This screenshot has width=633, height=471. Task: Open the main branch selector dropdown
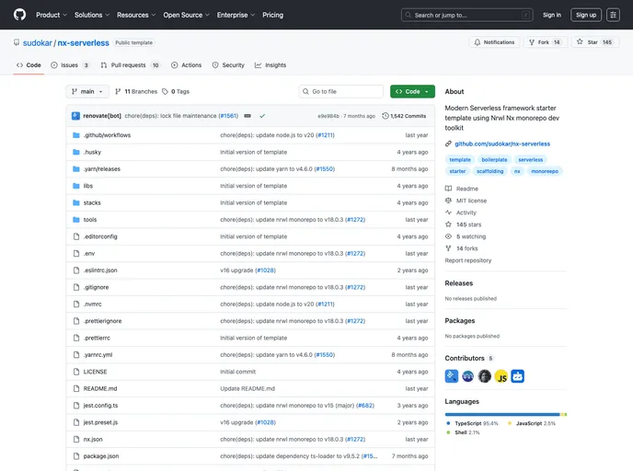tap(87, 92)
